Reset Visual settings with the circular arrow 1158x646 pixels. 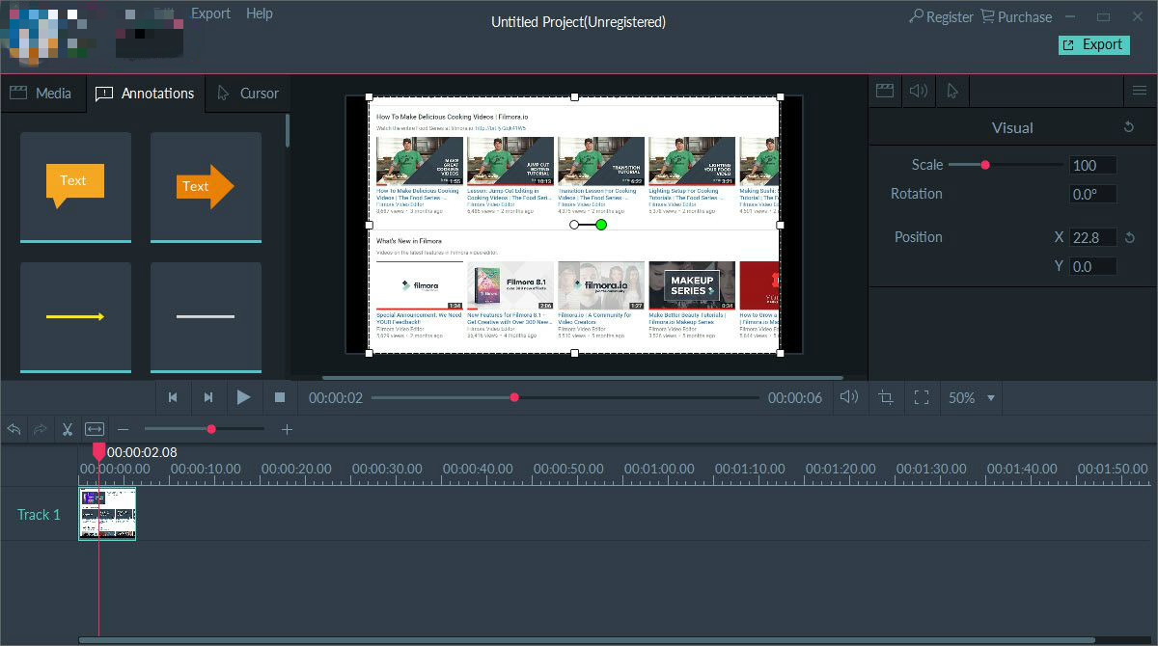click(1129, 127)
